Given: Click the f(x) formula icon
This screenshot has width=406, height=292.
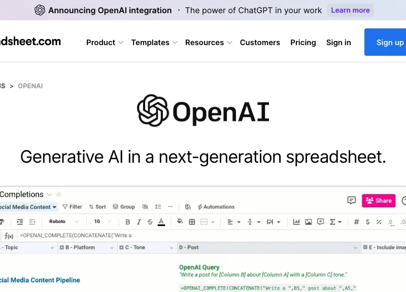Looking at the screenshot, I should click(9, 236).
